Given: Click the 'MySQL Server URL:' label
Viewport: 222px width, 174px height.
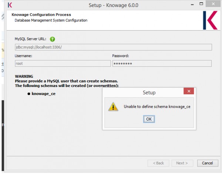Looking at the screenshot, I should (x=30, y=39).
